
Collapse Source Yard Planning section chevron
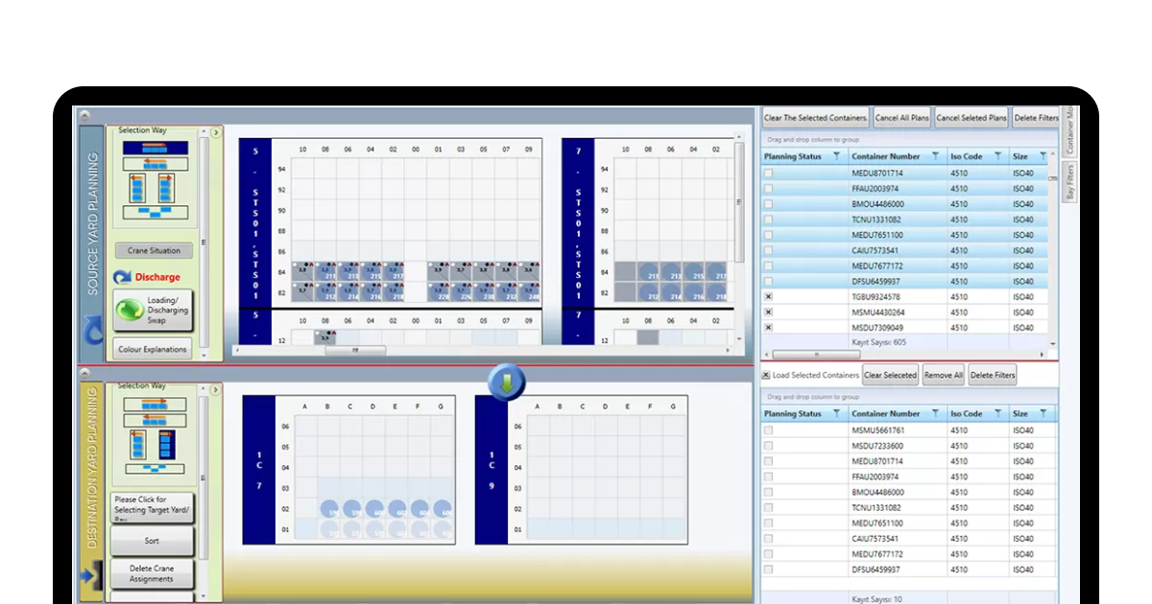pos(84,114)
